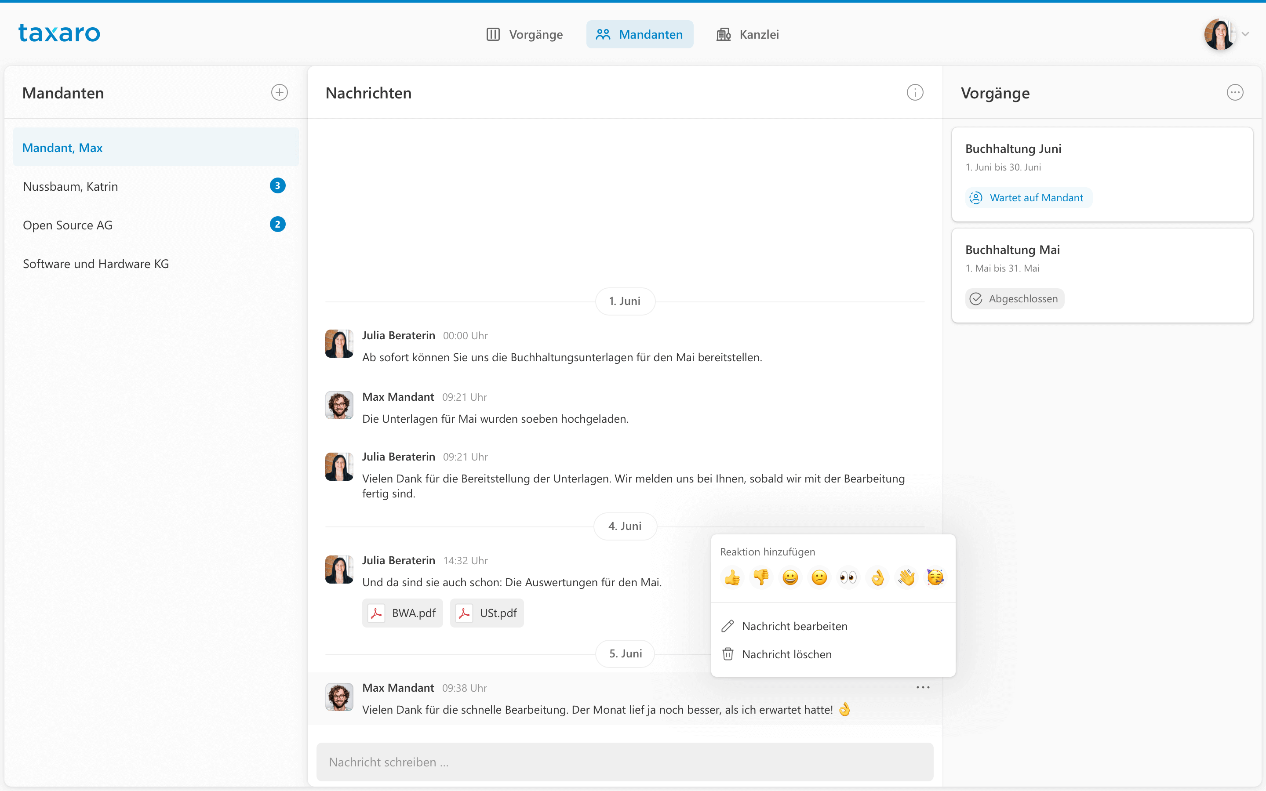Add a new Mandant with plus icon
The height and width of the screenshot is (791, 1266).
click(x=280, y=93)
